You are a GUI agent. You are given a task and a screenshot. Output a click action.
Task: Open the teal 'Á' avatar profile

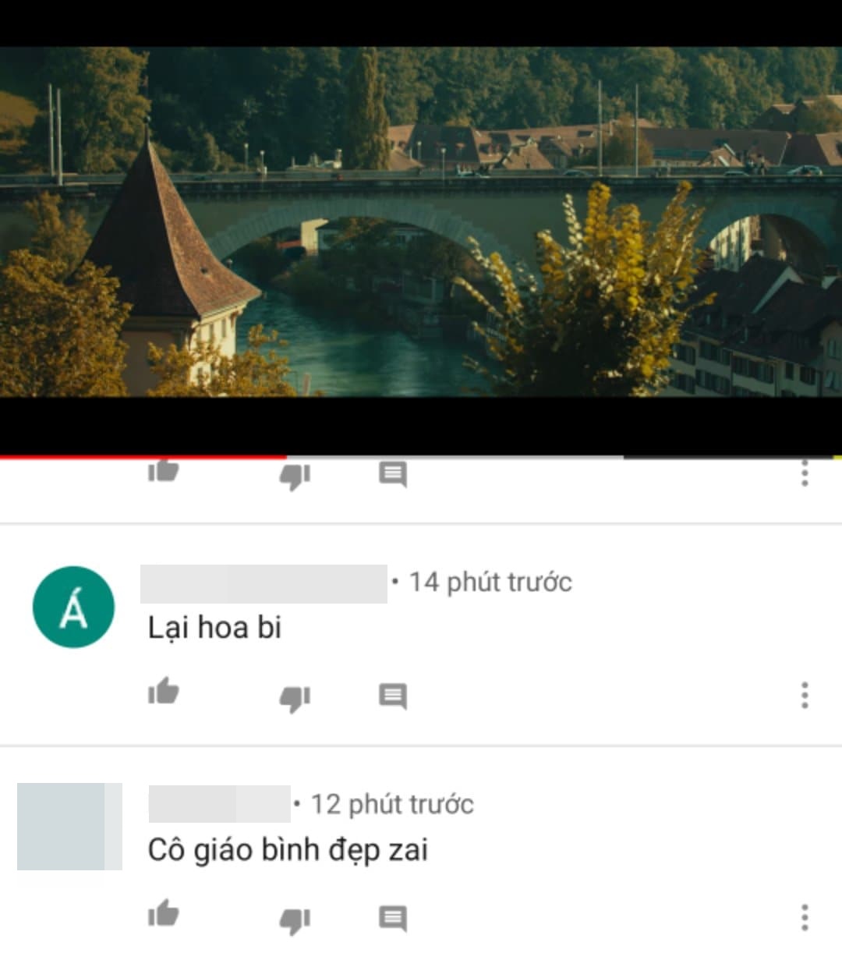pyautogui.click(x=73, y=607)
